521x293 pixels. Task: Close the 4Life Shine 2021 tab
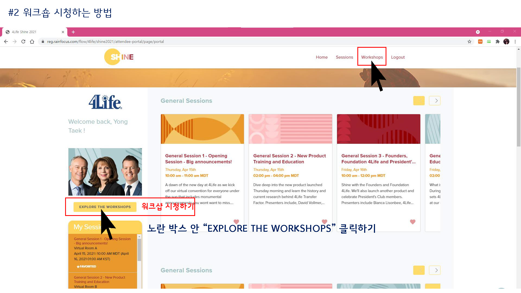[63, 32]
